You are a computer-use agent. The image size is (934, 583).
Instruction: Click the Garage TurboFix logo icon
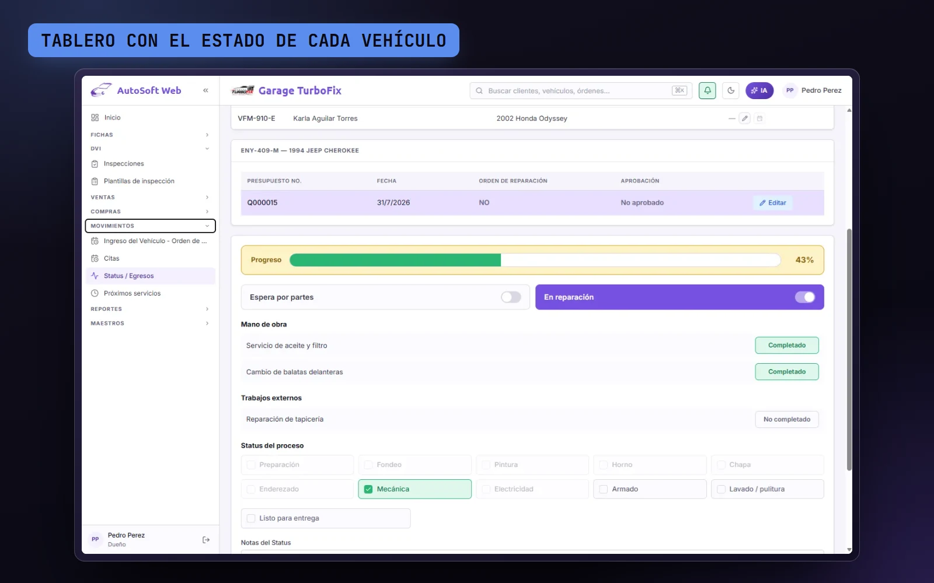(x=242, y=90)
